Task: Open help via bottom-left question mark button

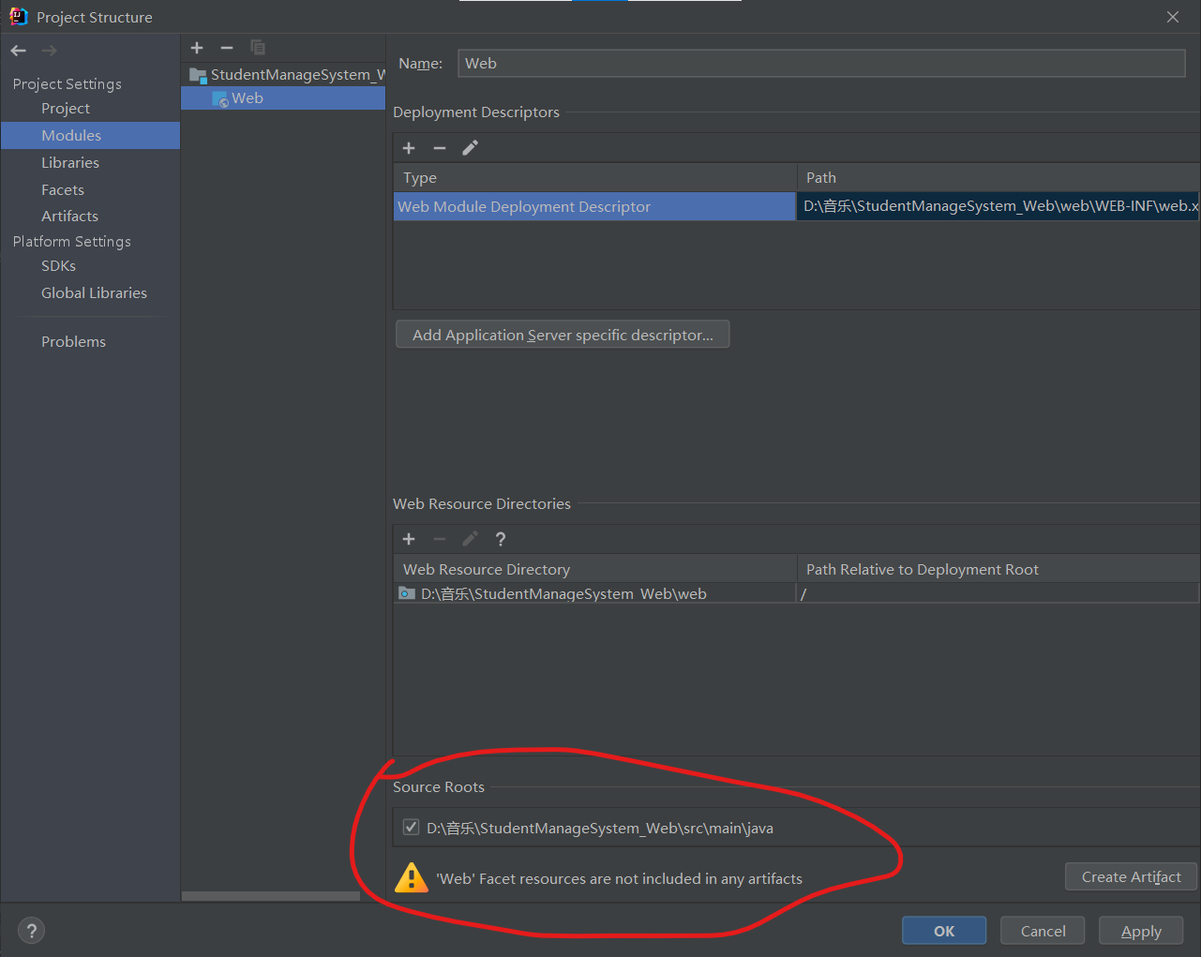Action: coord(32,931)
